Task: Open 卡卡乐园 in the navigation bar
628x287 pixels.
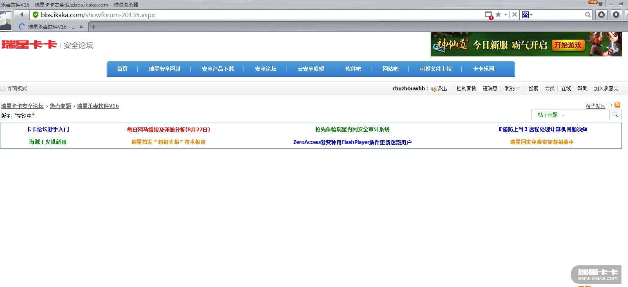Action: (x=483, y=69)
